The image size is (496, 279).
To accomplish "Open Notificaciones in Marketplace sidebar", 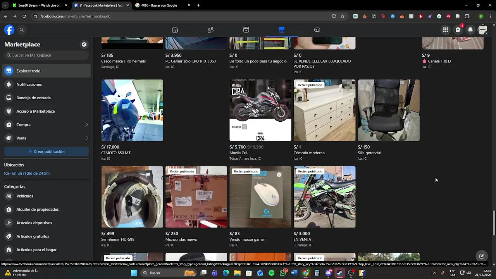I will (x=47, y=84).
